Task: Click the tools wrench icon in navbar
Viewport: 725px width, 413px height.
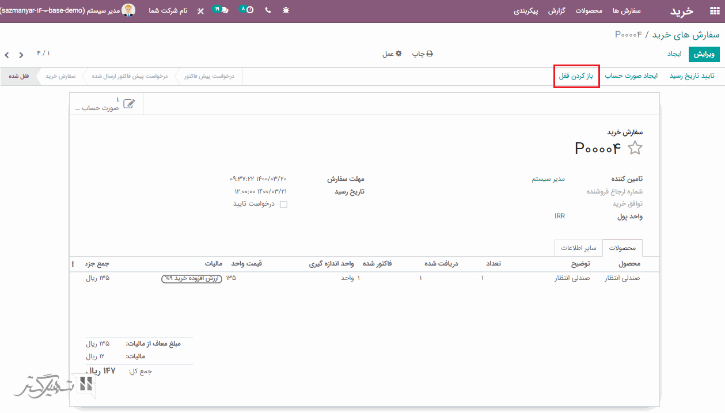Action: (200, 11)
